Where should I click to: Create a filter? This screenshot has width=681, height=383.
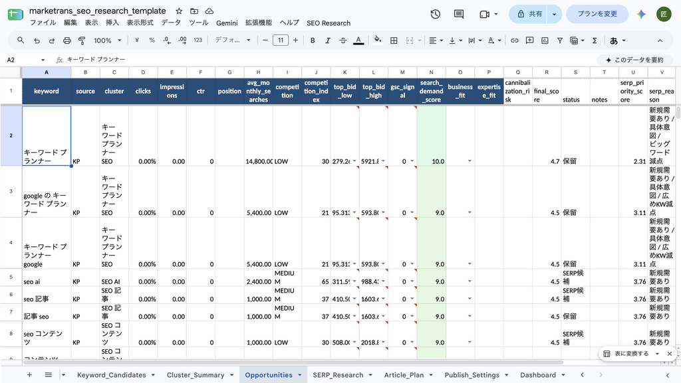click(560, 40)
